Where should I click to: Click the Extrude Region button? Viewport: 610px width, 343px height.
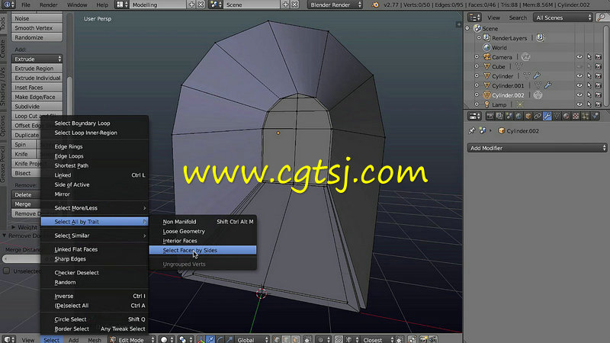click(37, 68)
